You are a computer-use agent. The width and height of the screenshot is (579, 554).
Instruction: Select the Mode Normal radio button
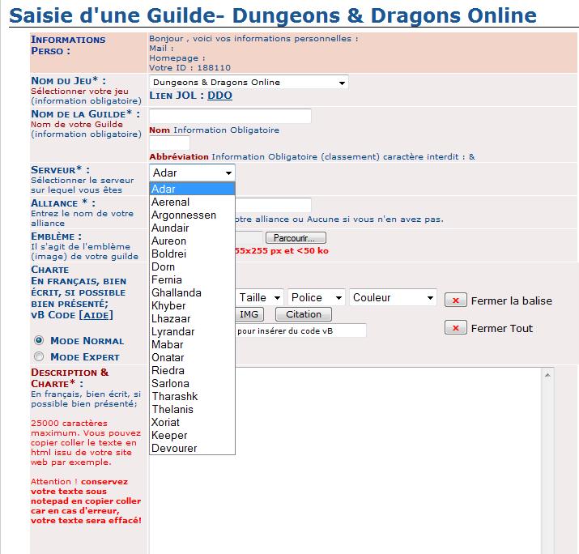coord(39,340)
